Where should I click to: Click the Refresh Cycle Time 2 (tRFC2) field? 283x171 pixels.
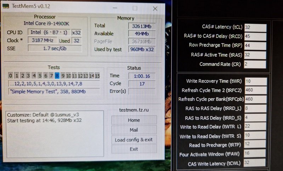pos(256,90)
